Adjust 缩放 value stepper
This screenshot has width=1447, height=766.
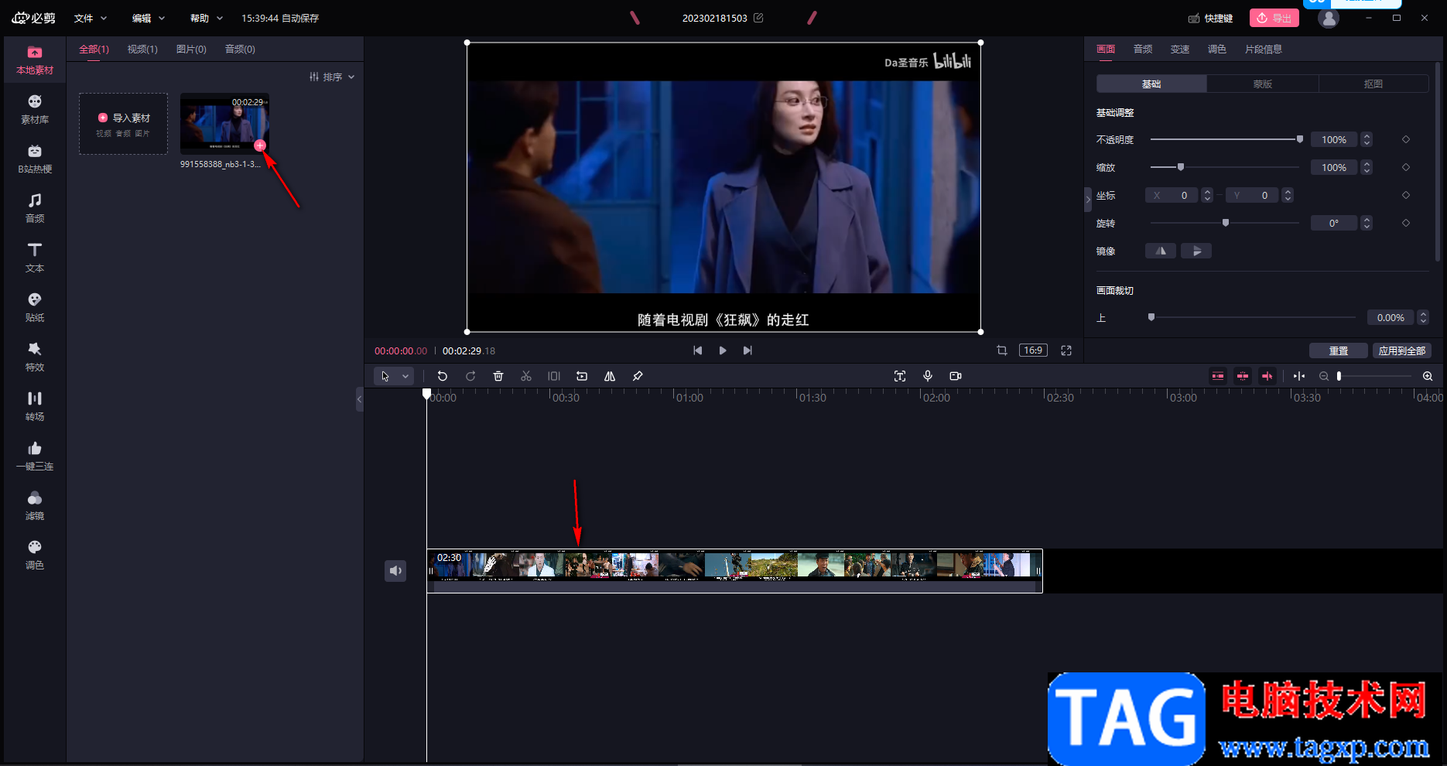[1367, 167]
